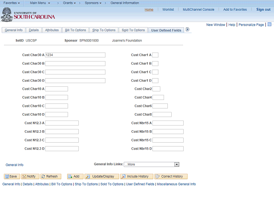Expand the Grants breadcrumb menu
The image size is (274, 205).
coord(69,3)
